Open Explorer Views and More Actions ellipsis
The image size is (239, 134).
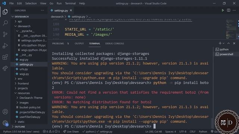point(43,10)
